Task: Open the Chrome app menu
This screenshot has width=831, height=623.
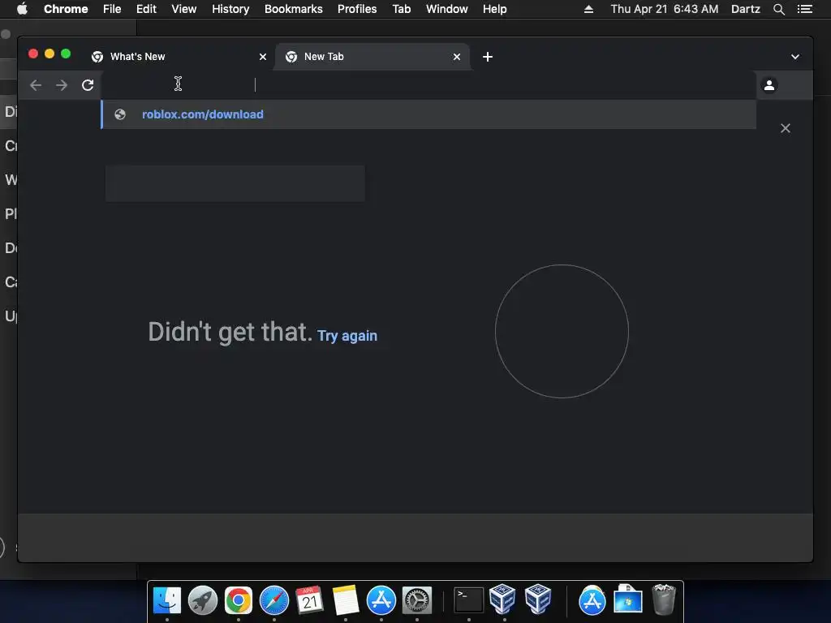Action: [x=66, y=9]
